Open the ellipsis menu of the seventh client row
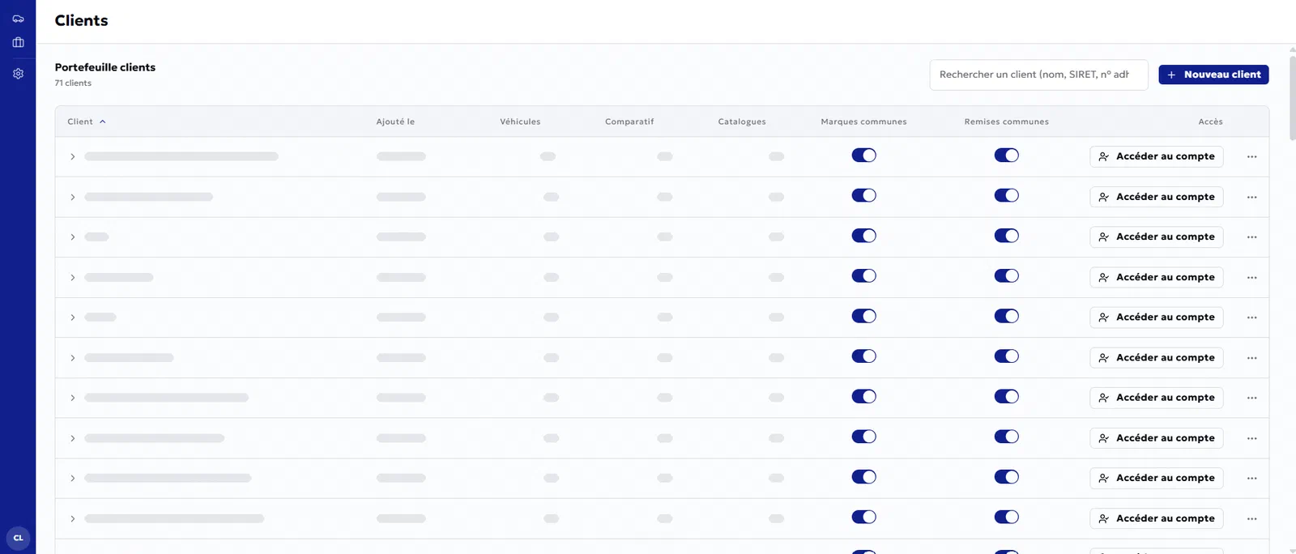1296x554 pixels. [1251, 398]
